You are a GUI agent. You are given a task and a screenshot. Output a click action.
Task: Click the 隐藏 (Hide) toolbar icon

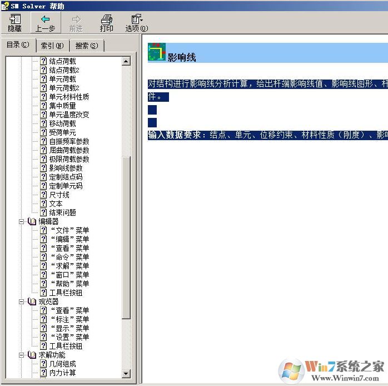pyautogui.click(x=15, y=19)
